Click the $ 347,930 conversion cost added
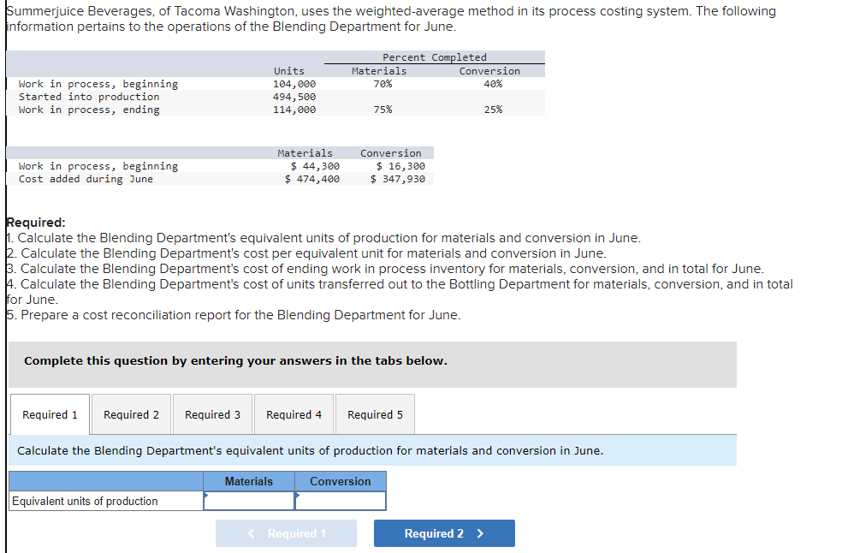The width and height of the screenshot is (848, 553). (x=398, y=179)
